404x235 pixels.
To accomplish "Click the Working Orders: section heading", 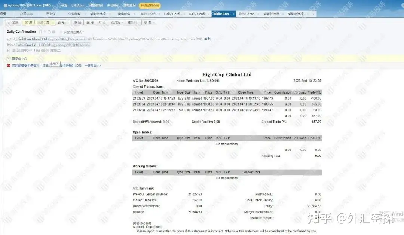I will 144,166.
